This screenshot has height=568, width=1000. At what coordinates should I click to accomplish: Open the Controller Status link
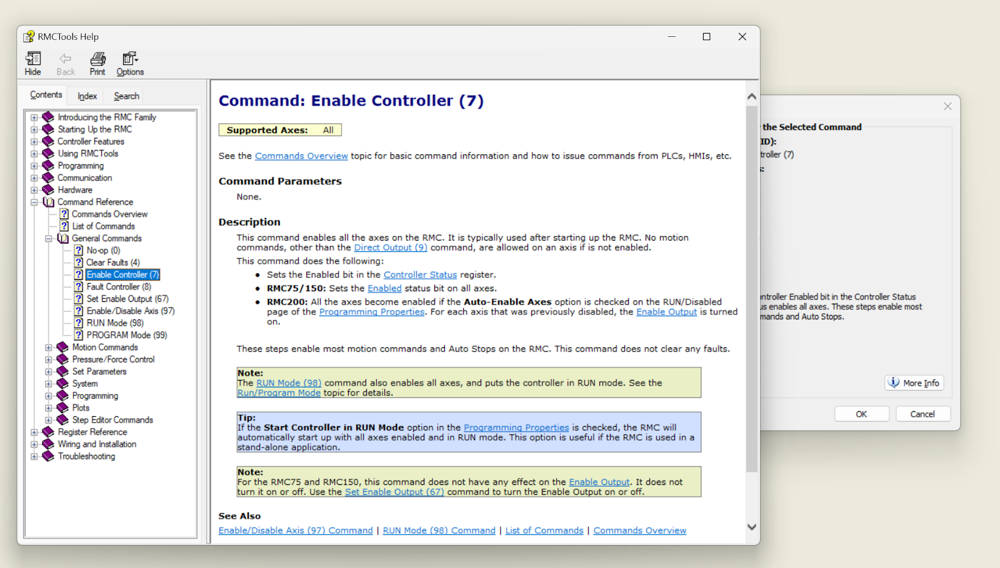tap(420, 275)
